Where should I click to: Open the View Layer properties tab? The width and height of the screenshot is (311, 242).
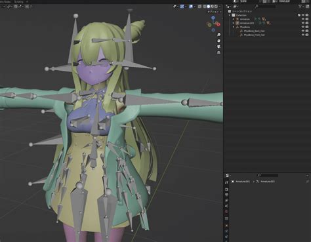226,201
